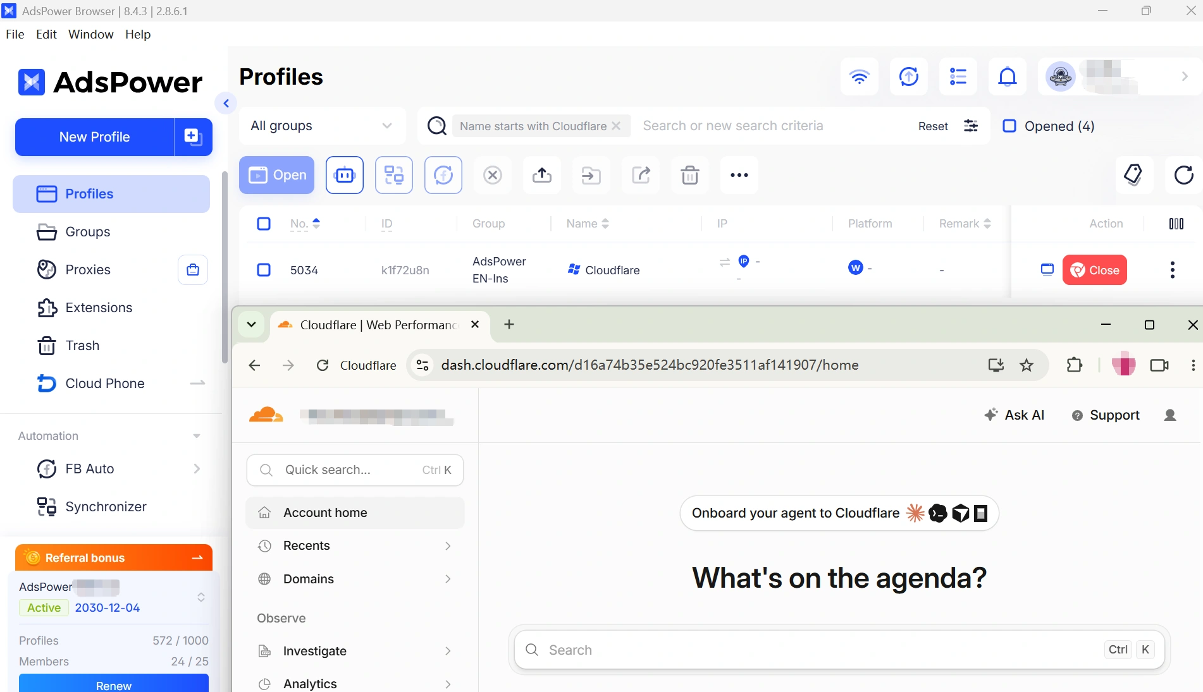The height and width of the screenshot is (692, 1203).
Task: Open the more actions ellipsis in toolbar
Action: pos(739,175)
